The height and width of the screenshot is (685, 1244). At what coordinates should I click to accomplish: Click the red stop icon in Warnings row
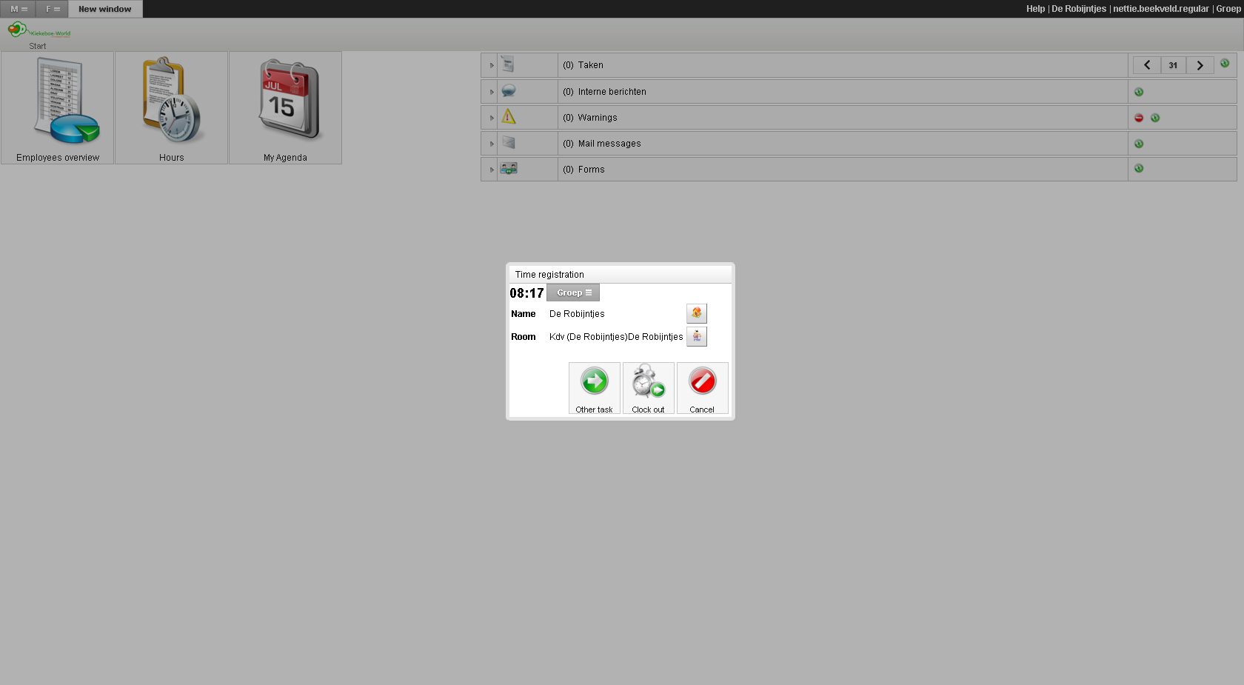[x=1139, y=118]
